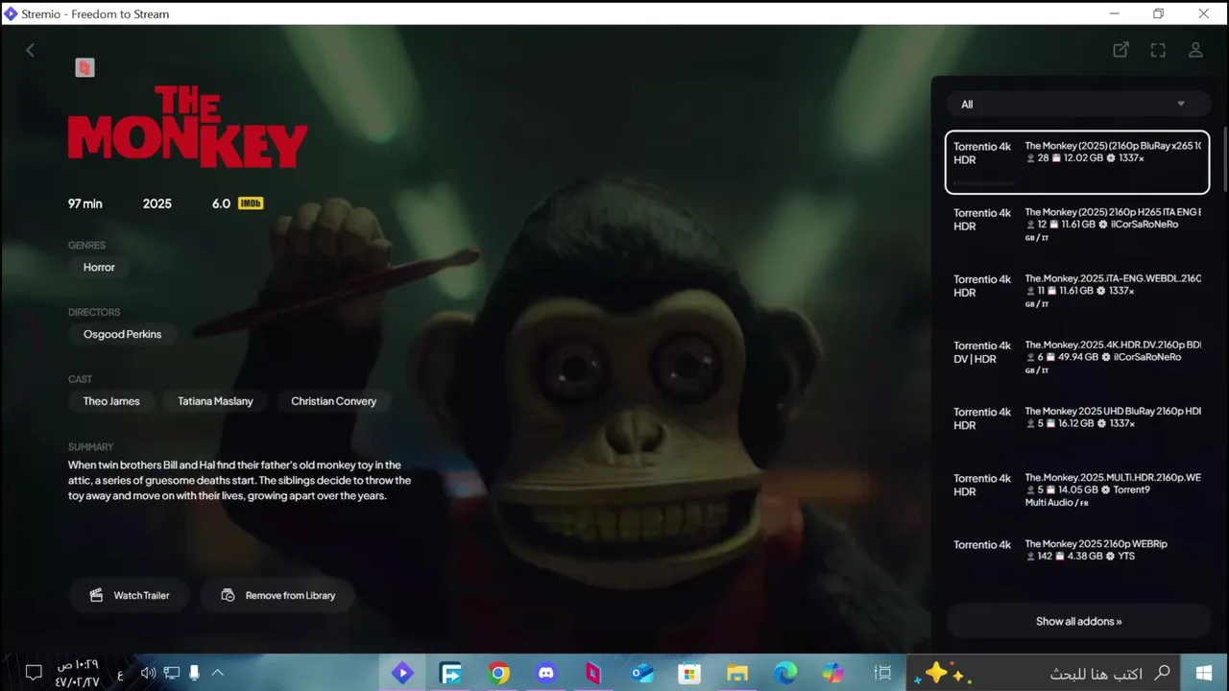Click the Windows Start button
This screenshot has width=1229, height=691.
tap(1204, 673)
